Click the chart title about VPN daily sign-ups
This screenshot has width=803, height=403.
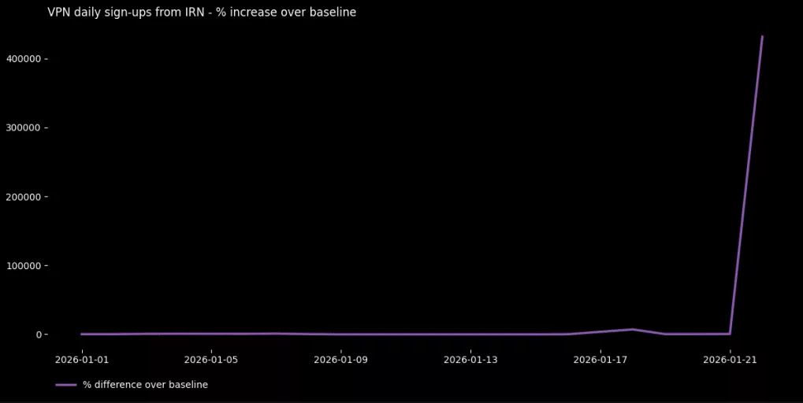click(202, 13)
